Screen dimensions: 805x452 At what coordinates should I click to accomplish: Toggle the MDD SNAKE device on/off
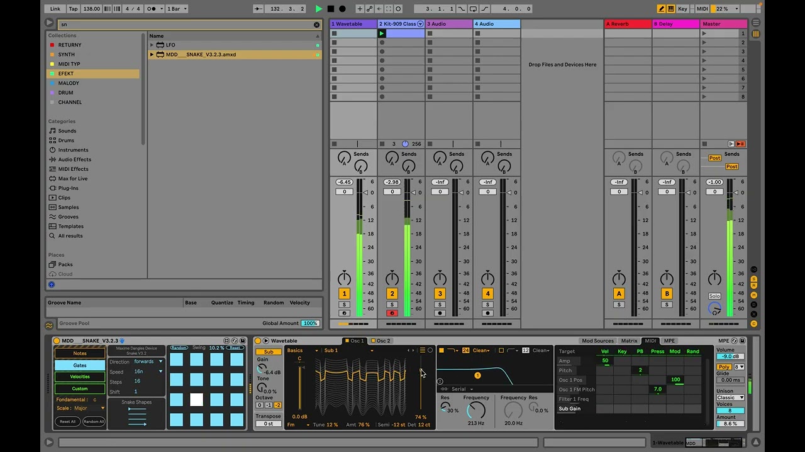point(56,341)
